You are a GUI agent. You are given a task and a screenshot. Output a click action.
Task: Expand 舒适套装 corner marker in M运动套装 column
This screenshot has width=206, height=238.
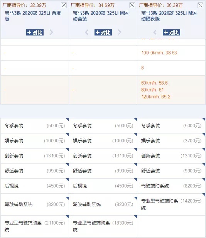click(x=136, y=165)
